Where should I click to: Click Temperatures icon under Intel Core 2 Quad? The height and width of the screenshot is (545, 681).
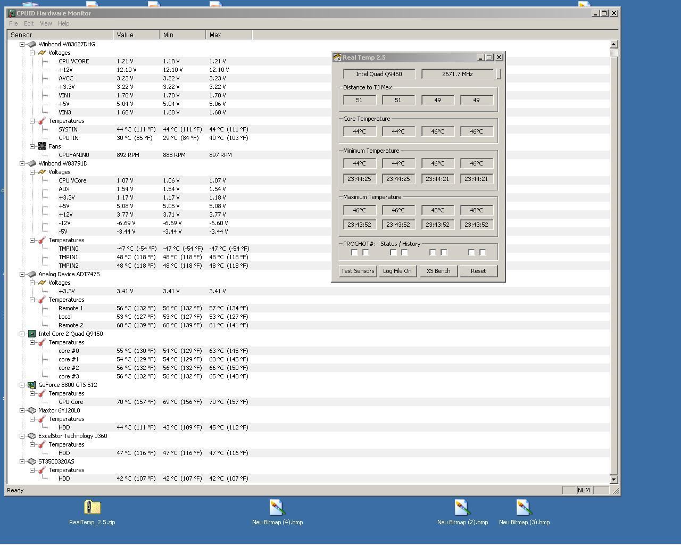[x=42, y=342]
